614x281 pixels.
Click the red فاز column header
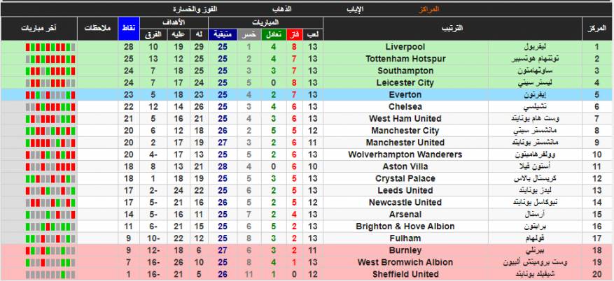[x=294, y=34]
